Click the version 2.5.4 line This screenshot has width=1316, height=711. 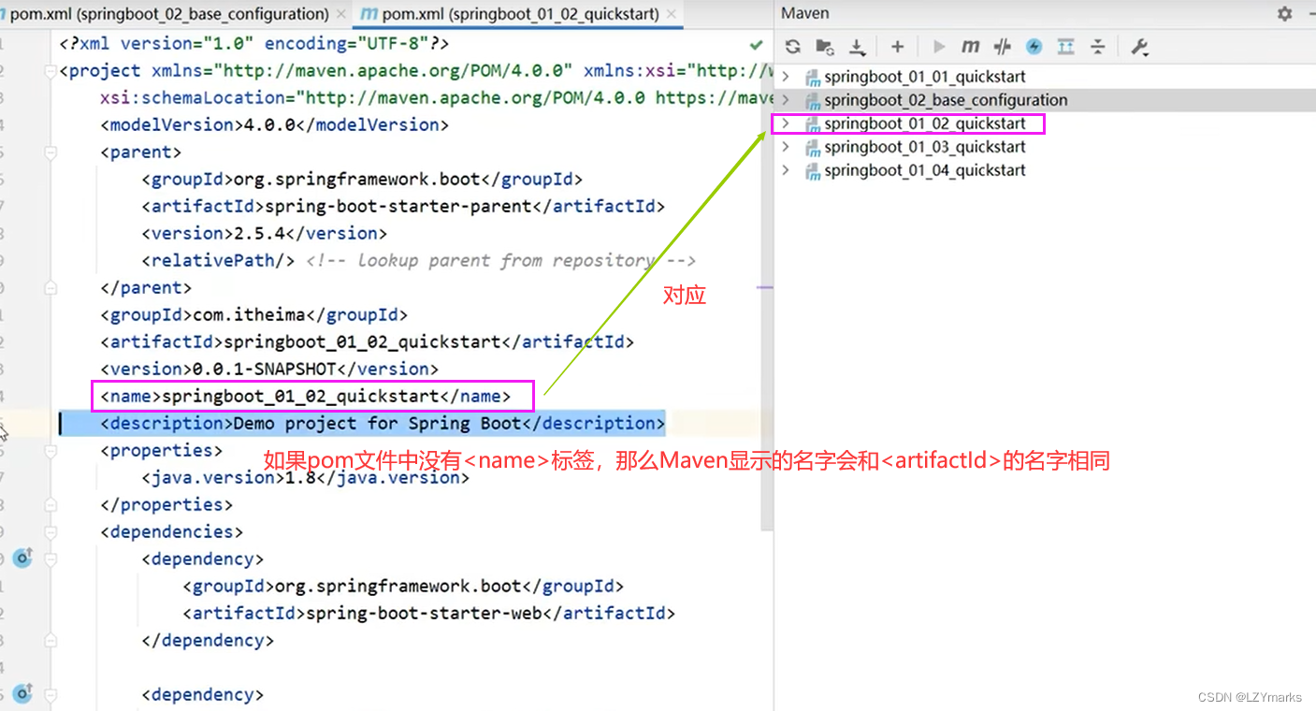coord(264,233)
